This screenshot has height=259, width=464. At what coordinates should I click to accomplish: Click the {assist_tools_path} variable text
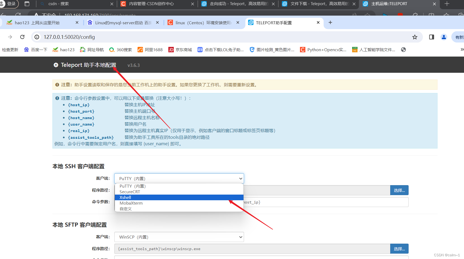click(91, 137)
